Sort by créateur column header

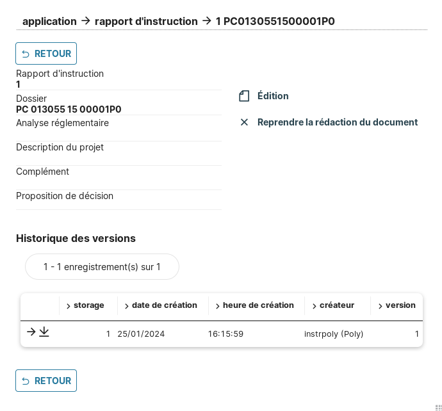(336, 305)
